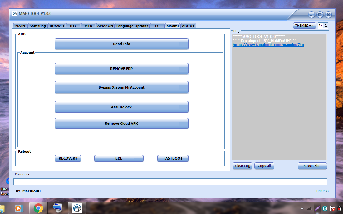Close the MMO Tool window
Screen dimensions: 343x214
point(328,15)
